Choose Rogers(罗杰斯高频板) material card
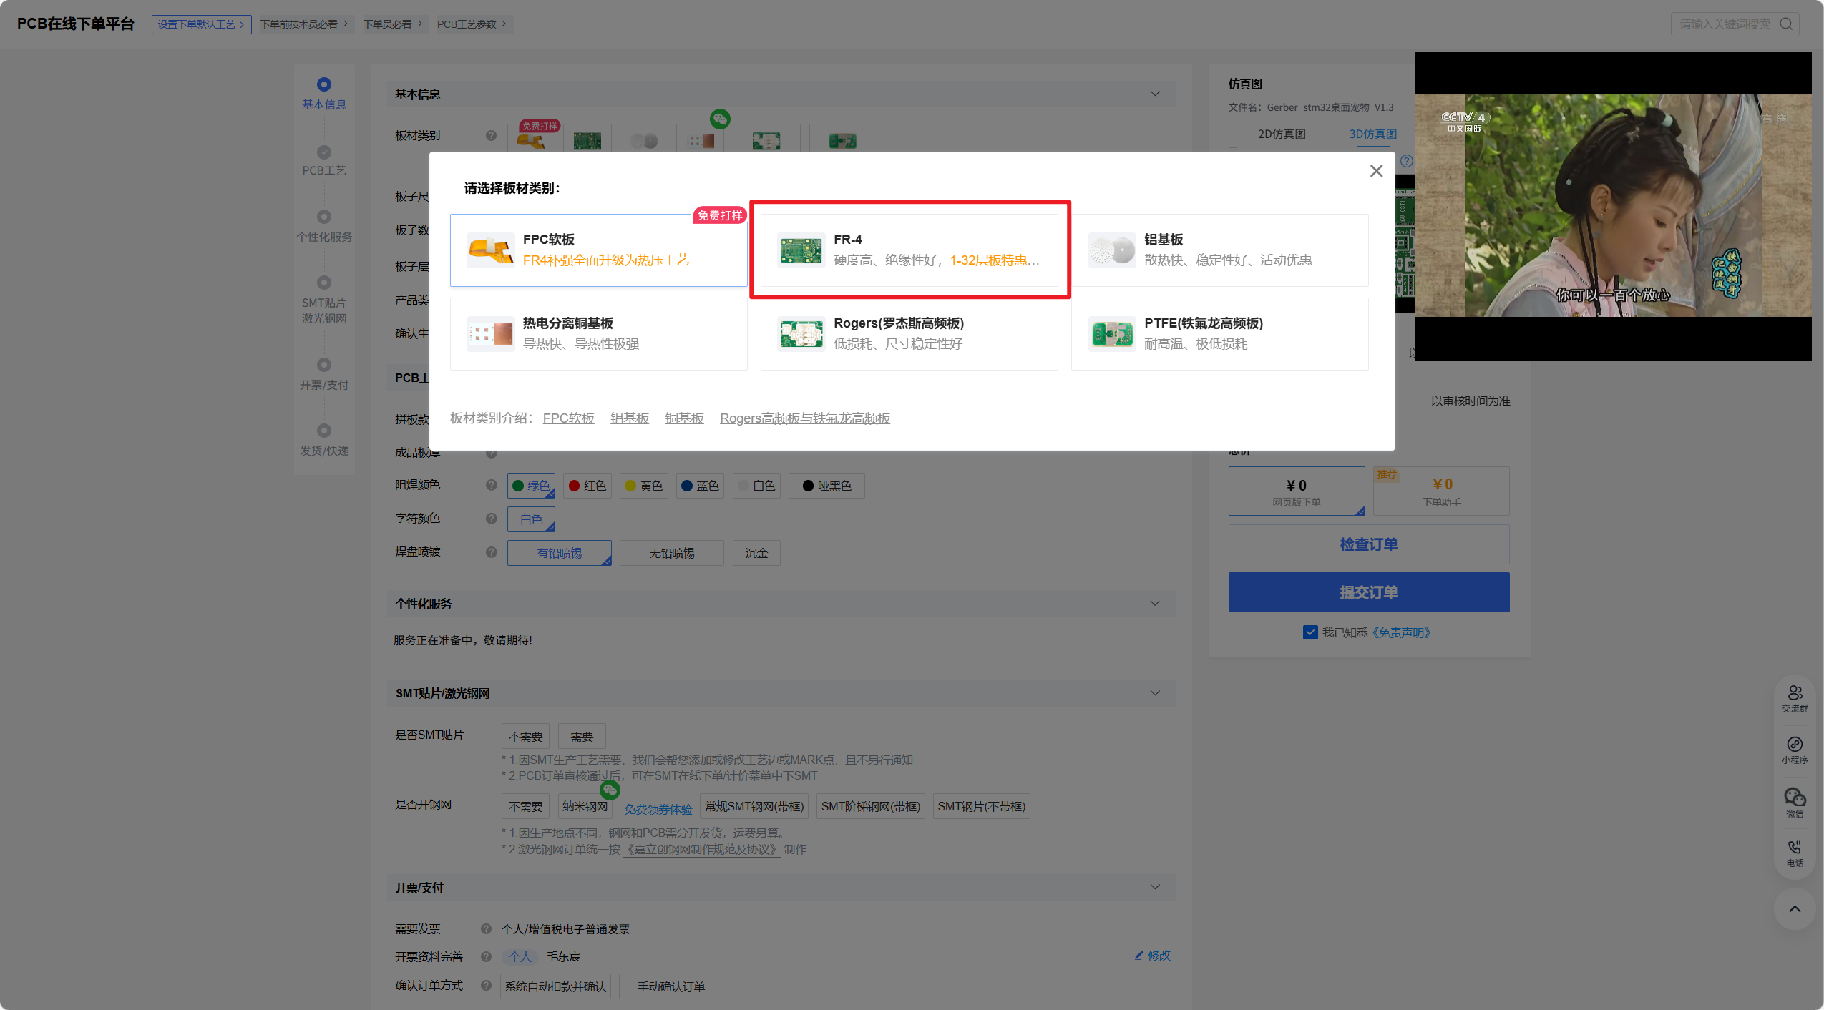Image resolution: width=1824 pixels, height=1010 pixels. (909, 334)
